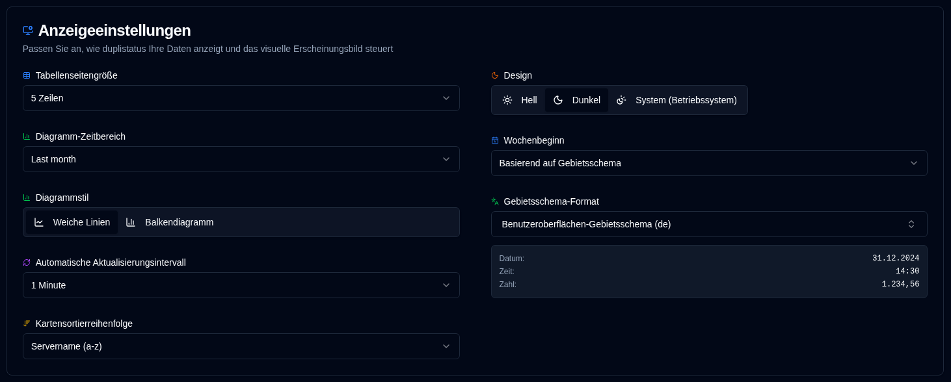Click the Tabellenseitengröße label

(x=77, y=75)
